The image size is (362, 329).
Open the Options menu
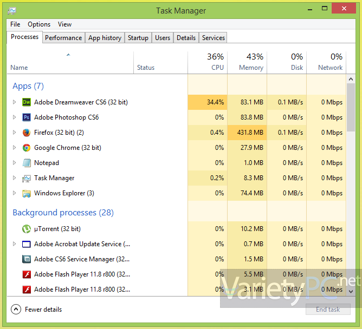click(39, 24)
